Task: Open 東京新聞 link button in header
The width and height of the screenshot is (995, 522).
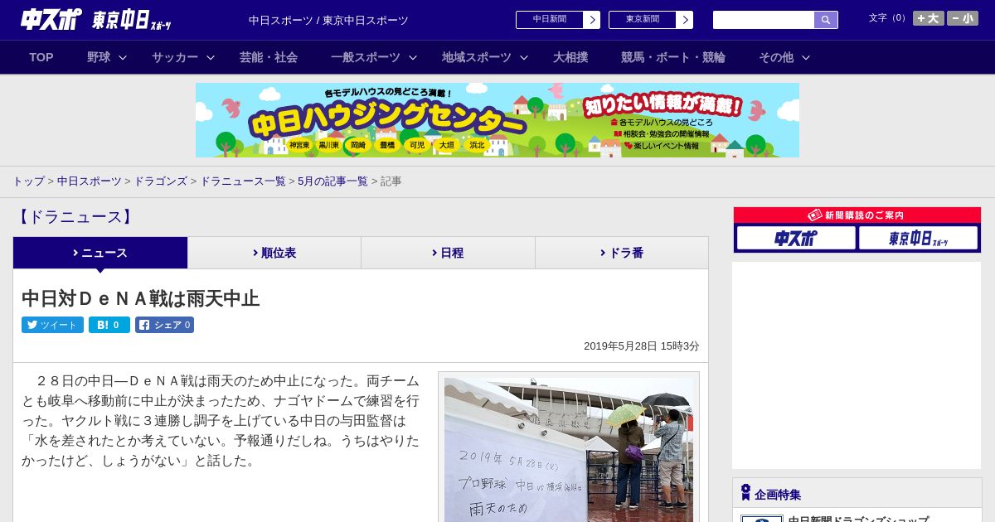Action: pos(651,20)
